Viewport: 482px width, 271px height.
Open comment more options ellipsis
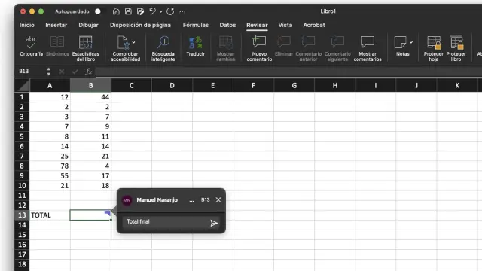tap(191, 200)
